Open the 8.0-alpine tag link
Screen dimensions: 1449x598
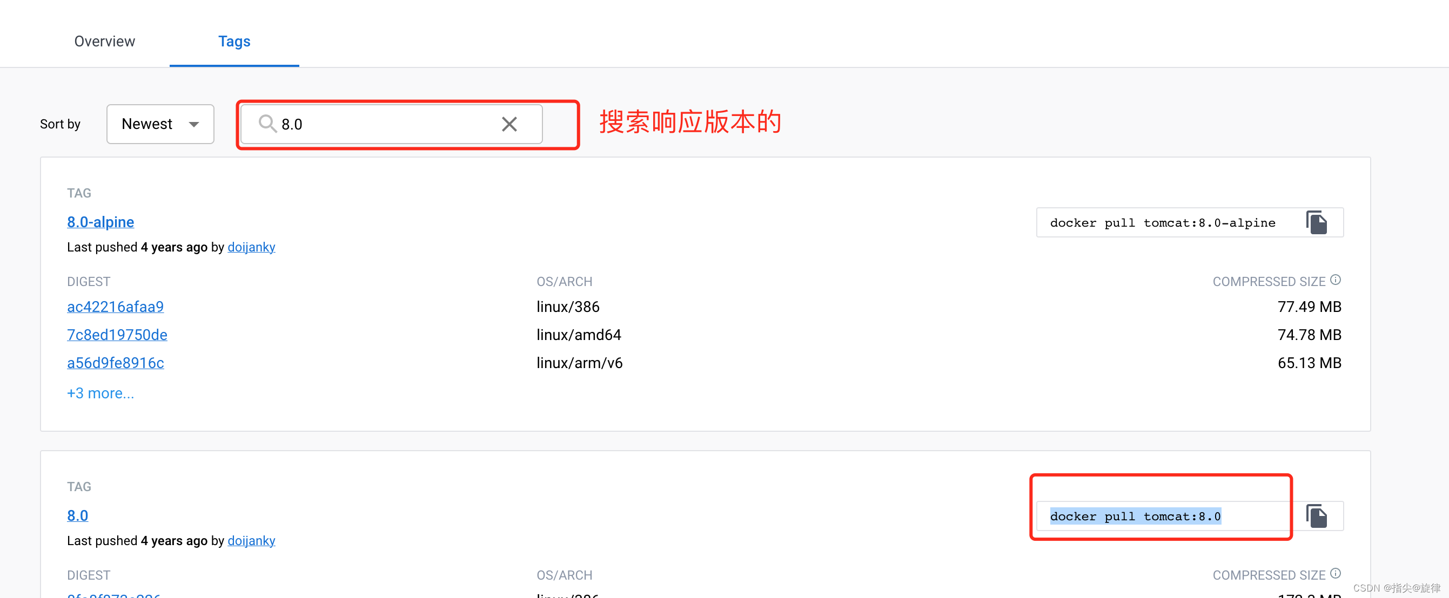(x=100, y=222)
